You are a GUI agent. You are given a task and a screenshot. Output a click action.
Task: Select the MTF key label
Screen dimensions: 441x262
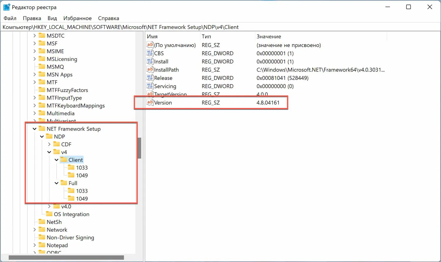(52, 82)
